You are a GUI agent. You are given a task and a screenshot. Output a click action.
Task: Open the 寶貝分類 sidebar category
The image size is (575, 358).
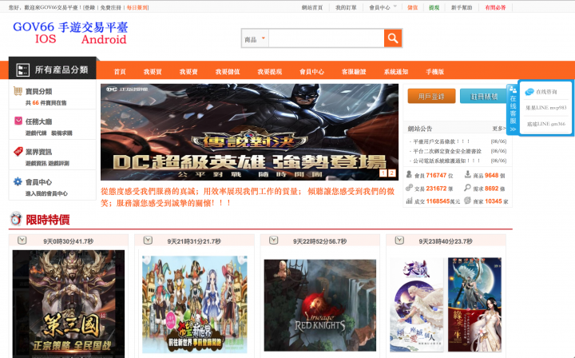pyautogui.click(x=38, y=91)
